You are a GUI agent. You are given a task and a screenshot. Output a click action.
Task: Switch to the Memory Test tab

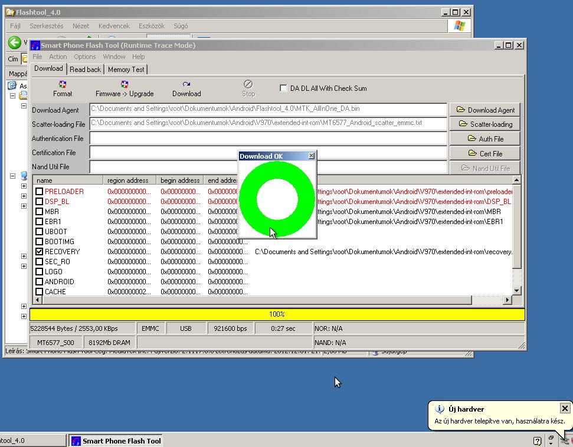[x=126, y=70]
